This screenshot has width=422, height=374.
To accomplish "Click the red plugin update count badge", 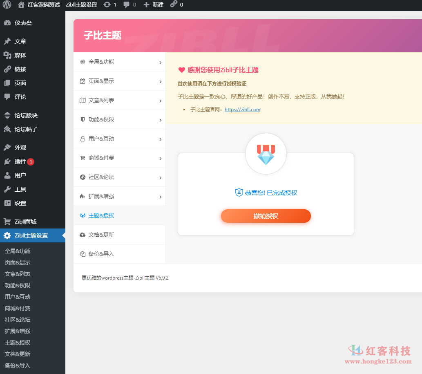I will pos(31,162).
